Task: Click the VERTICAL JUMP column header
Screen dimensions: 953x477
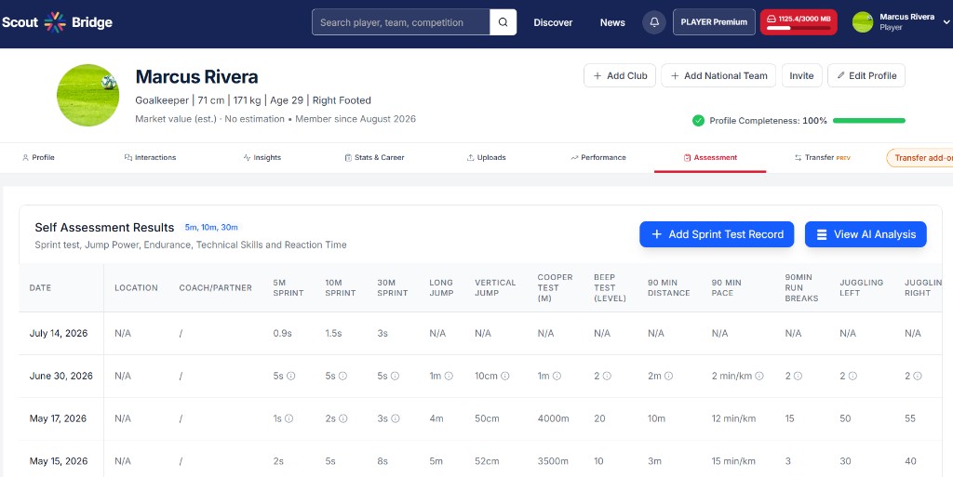Action: tap(495, 287)
